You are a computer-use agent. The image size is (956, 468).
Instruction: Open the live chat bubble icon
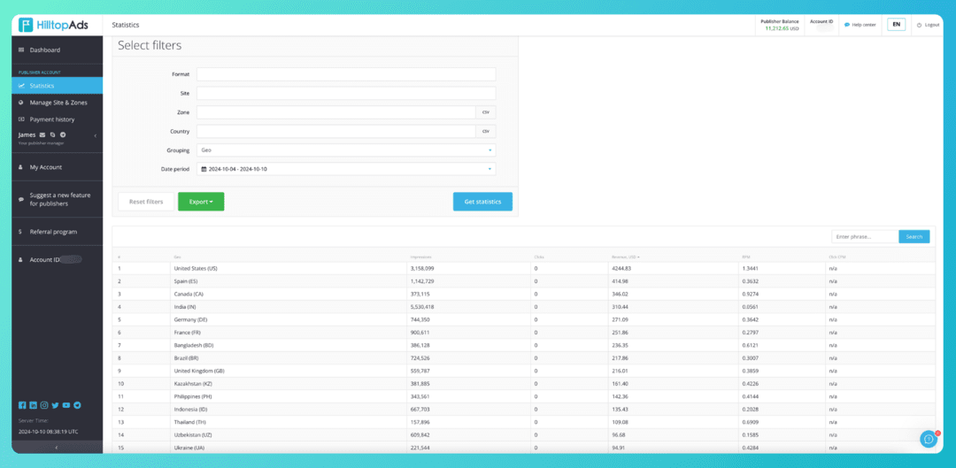(x=928, y=439)
